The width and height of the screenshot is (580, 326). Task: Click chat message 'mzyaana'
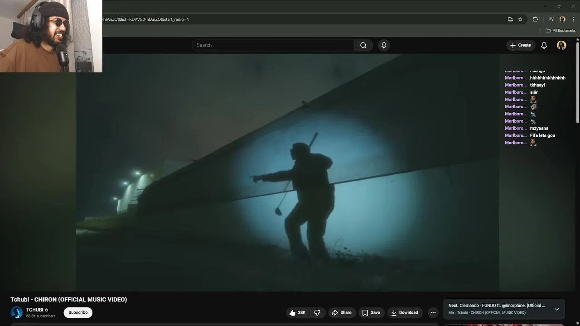[539, 128]
